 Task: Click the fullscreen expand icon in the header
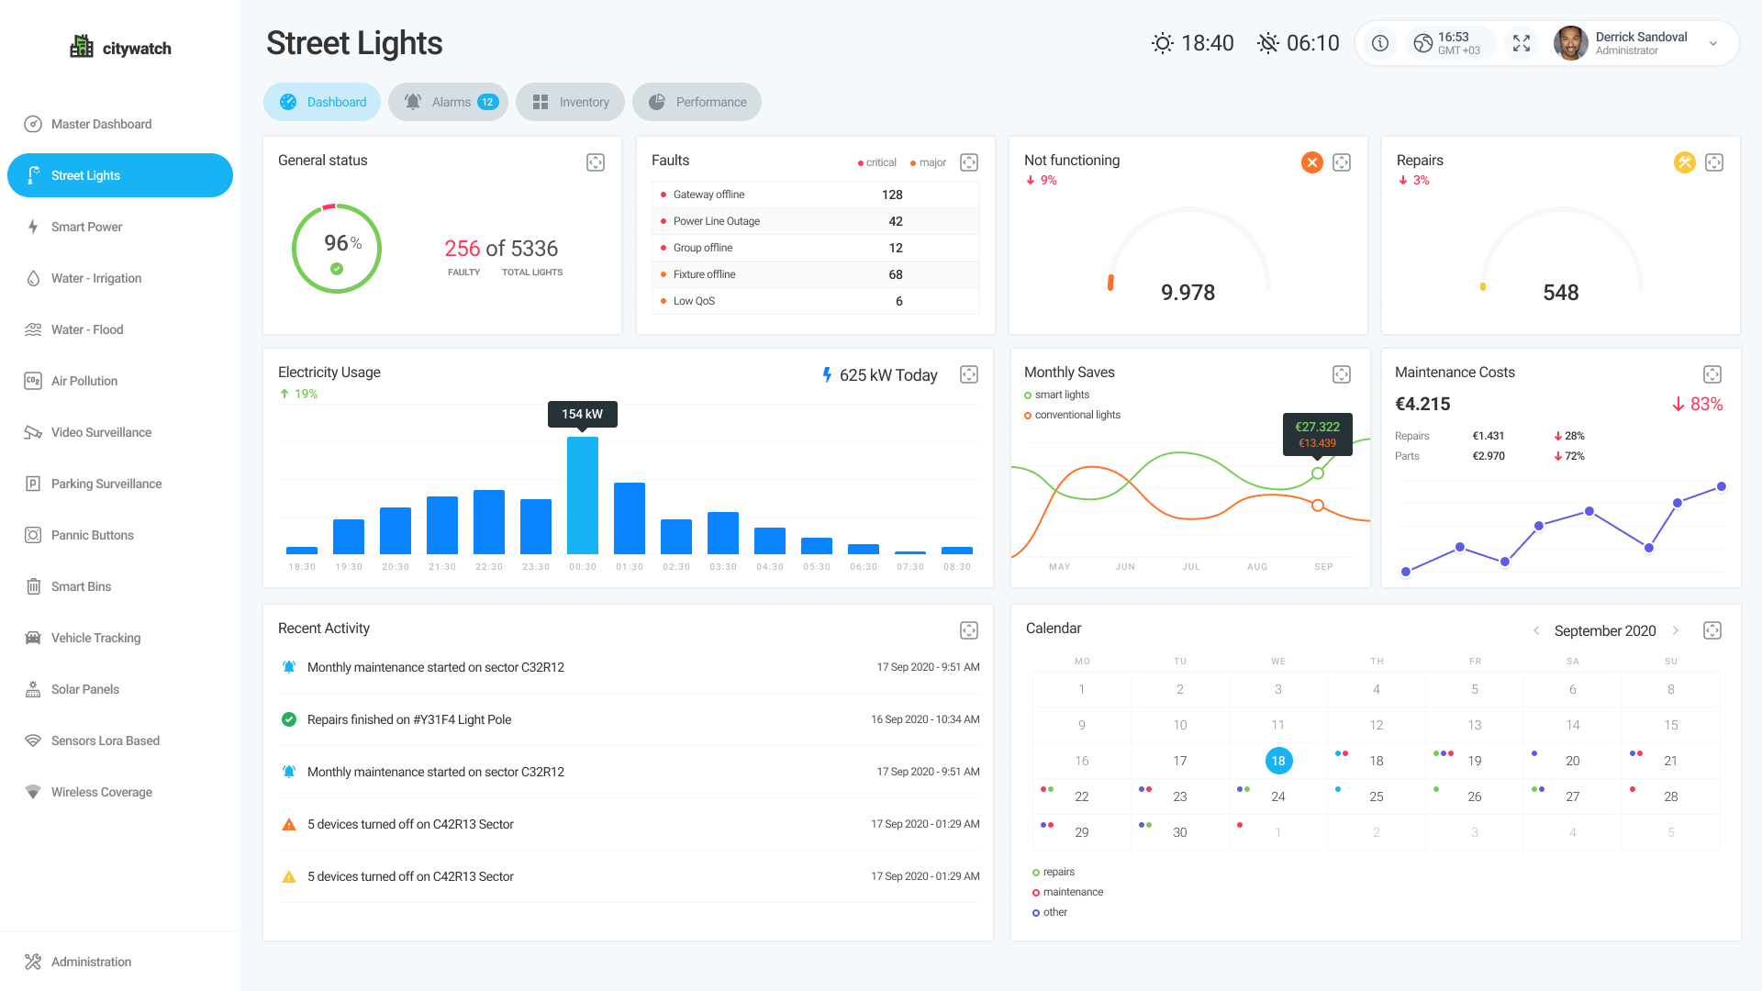pos(1522,43)
